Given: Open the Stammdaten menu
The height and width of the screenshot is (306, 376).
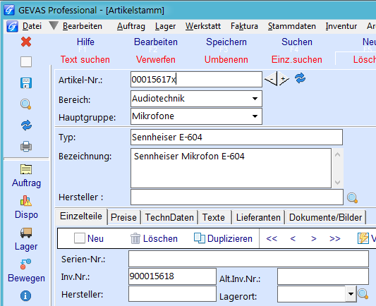Looking at the screenshot, I should point(292,26).
